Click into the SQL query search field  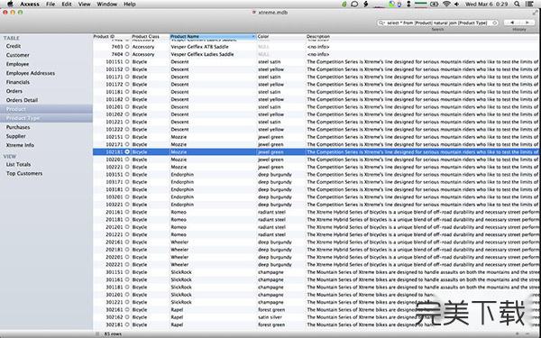[437, 23]
